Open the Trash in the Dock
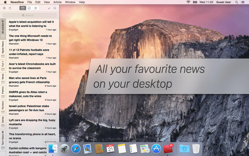The image size is (249, 156). click(196, 149)
